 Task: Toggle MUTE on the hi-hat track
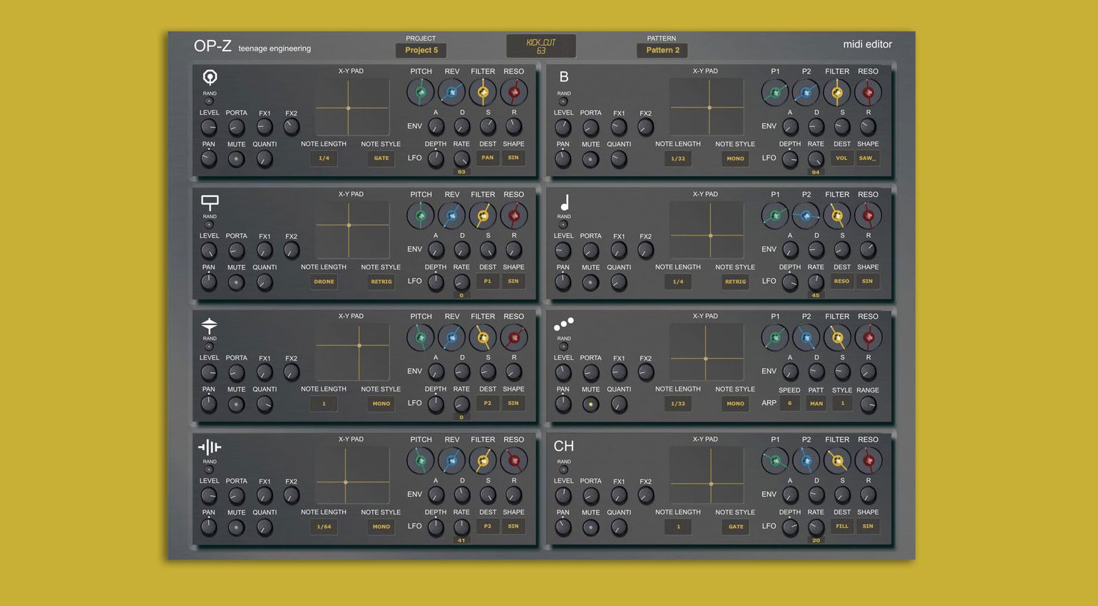pos(236,404)
